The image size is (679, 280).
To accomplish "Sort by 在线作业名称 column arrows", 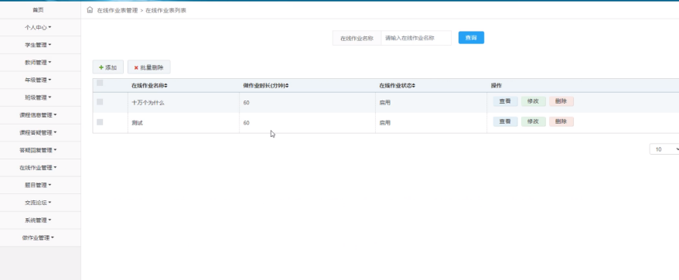I will point(165,86).
